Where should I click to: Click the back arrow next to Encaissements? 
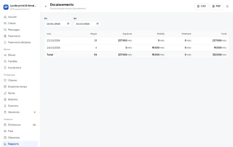tap(46, 7)
